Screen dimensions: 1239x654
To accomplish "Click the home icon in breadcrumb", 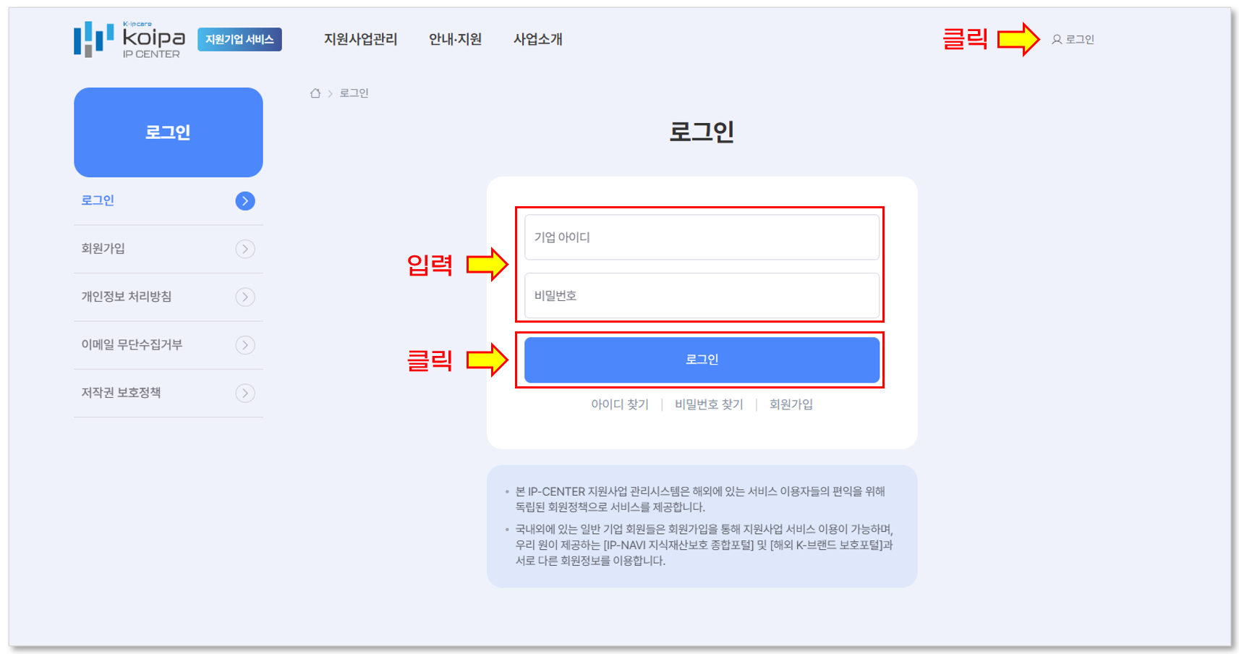I will (315, 93).
